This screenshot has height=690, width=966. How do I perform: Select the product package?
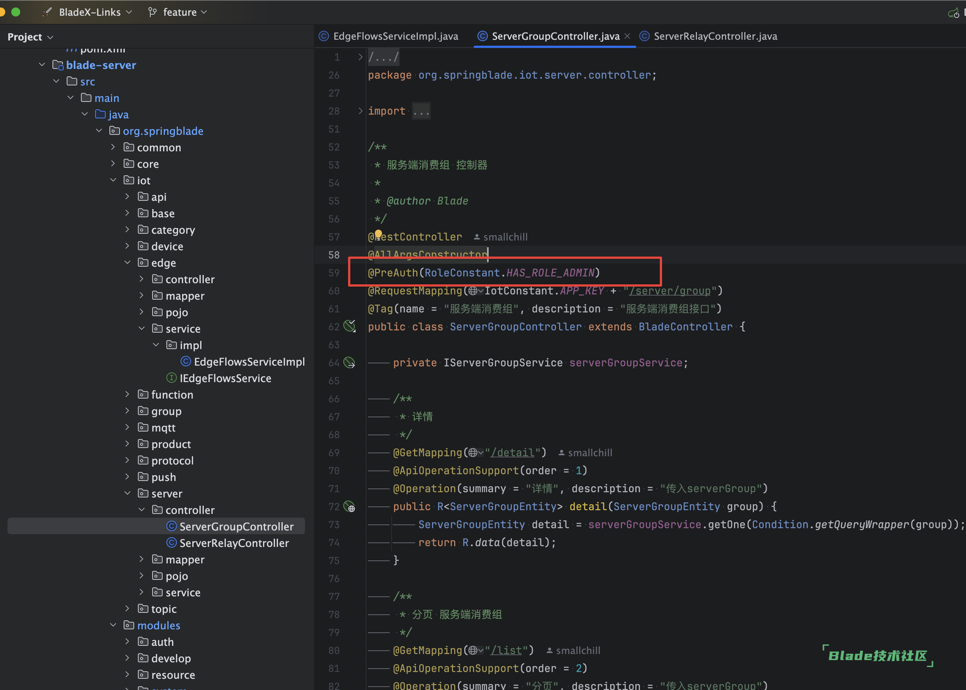tap(171, 444)
